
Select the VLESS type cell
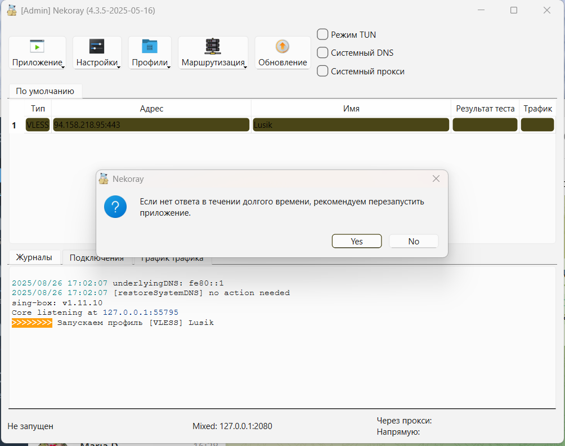[x=38, y=125]
